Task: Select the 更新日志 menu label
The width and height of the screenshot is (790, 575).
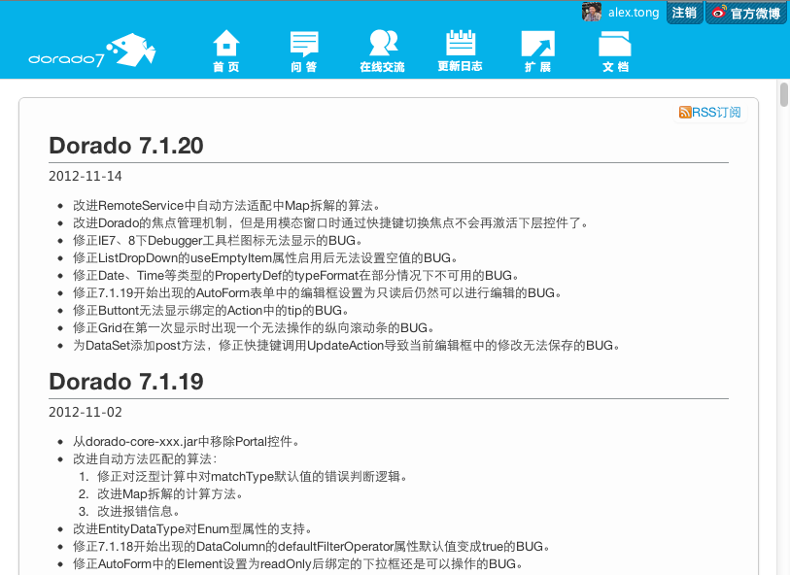Action: click(x=460, y=67)
